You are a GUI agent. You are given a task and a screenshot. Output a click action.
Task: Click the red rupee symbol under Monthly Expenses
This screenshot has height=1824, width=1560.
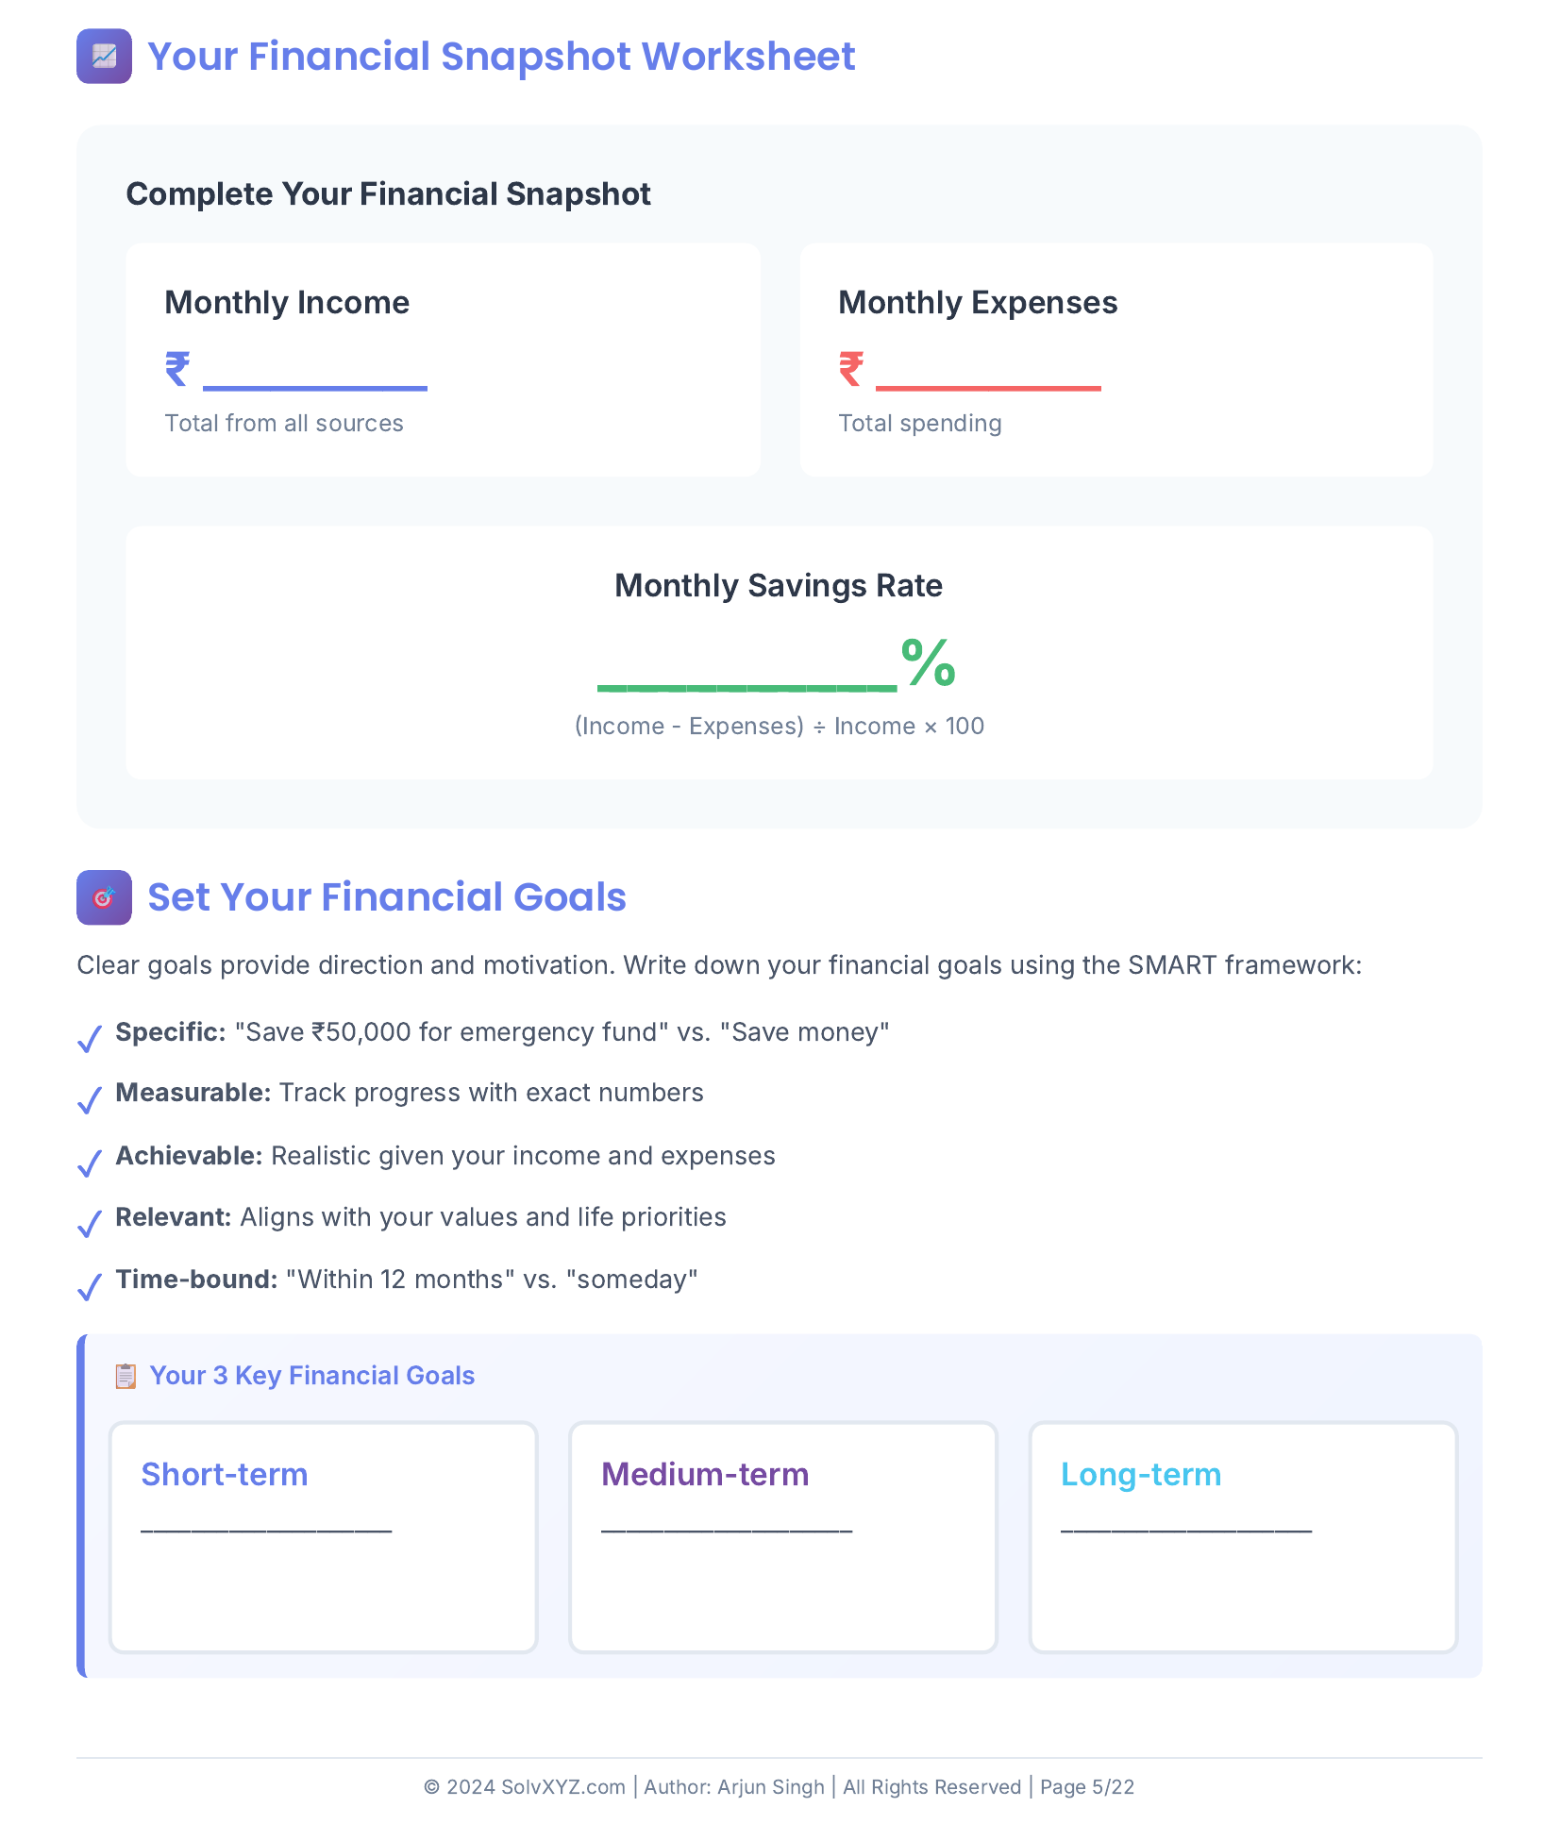tap(851, 369)
